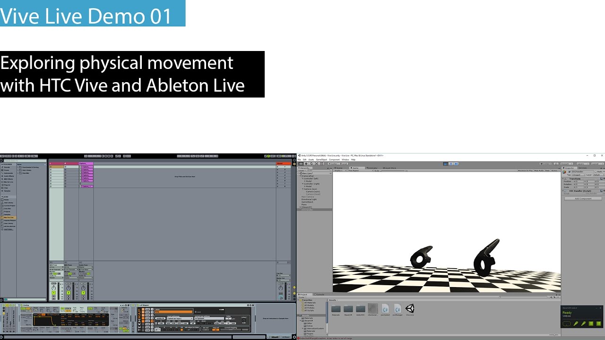Viewport: 605px width, 340px height.
Task: Open the Unity Window menu
Action: tap(346, 160)
